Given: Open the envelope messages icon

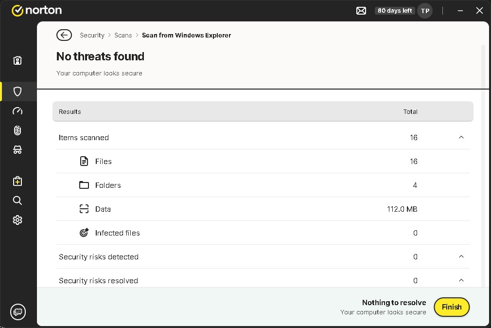Looking at the screenshot, I should [x=361, y=11].
